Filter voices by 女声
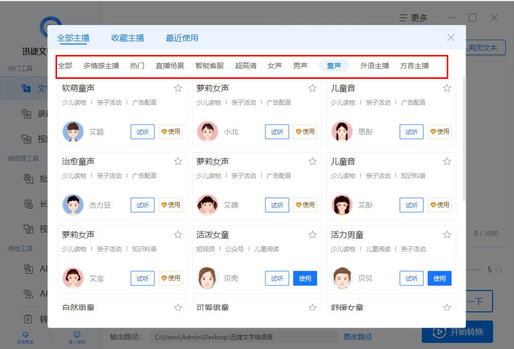This screenshot has height=349, width=514. (275, 66)
